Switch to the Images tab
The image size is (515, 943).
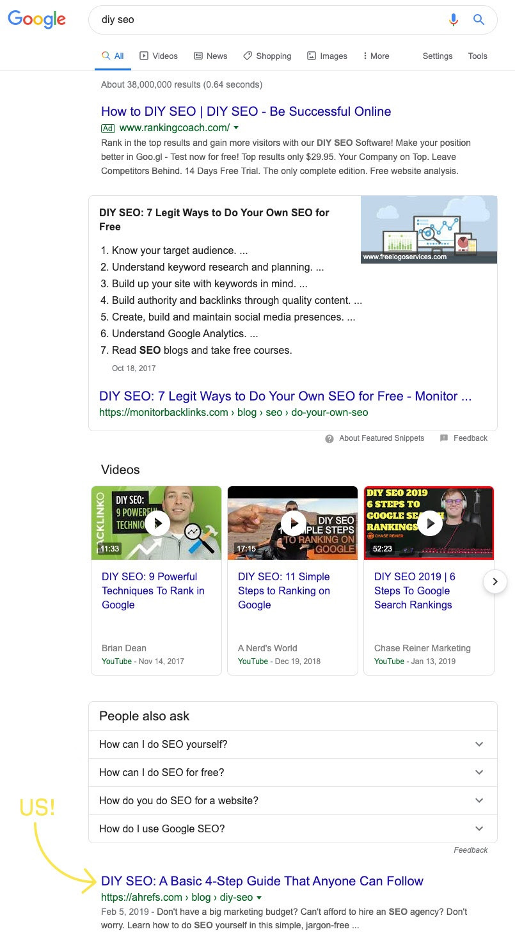(327, 56)
